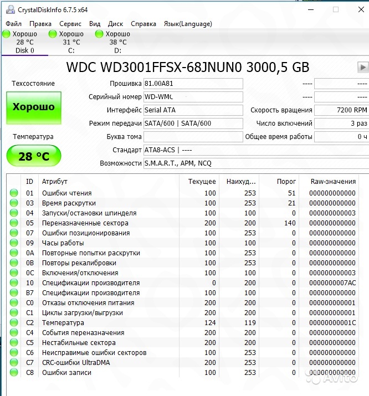Screen dimensions: 369x396
Task: Switch to drive D: tab showing 38 °C
Action: 117,42
